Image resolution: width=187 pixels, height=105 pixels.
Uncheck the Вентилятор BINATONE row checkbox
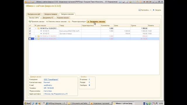pyautogui.click(x=30, y=31)
